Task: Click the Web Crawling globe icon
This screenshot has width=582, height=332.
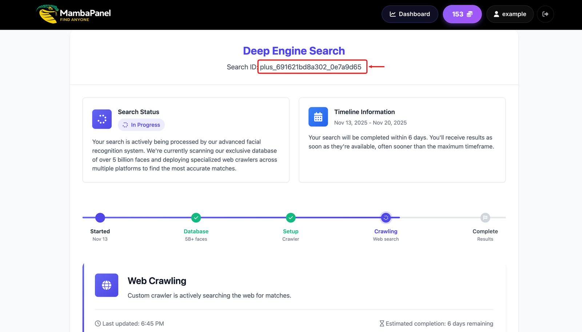Action: pyautogui.click(x=107, y=285)
